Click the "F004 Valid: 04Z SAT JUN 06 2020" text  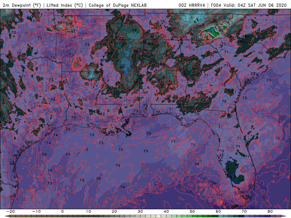point(249,5)
